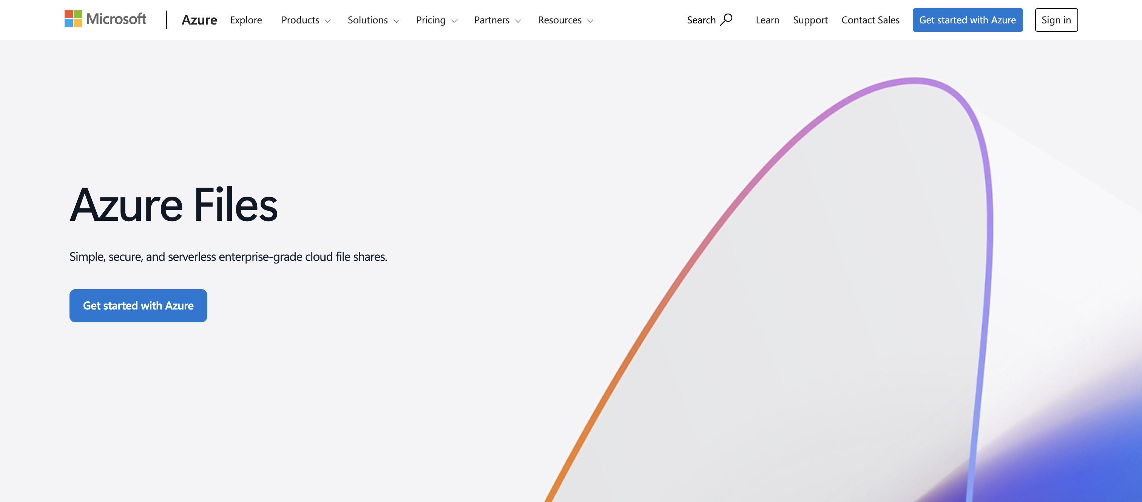Open the Support link
The height and width of the screenshot is (502, 1142).
click(810, 20)
